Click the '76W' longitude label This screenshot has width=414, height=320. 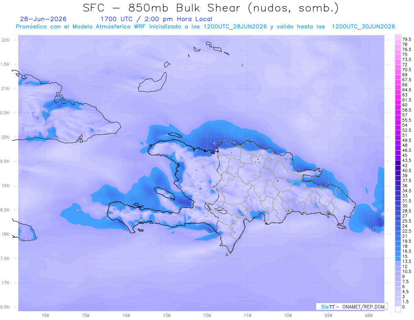coord(45,315)
